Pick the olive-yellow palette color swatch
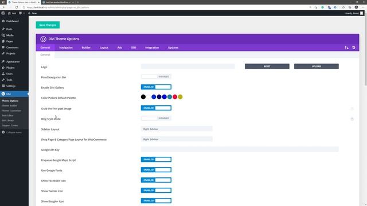The height and width of the screenshot is (206, 367). coord(180,97)
